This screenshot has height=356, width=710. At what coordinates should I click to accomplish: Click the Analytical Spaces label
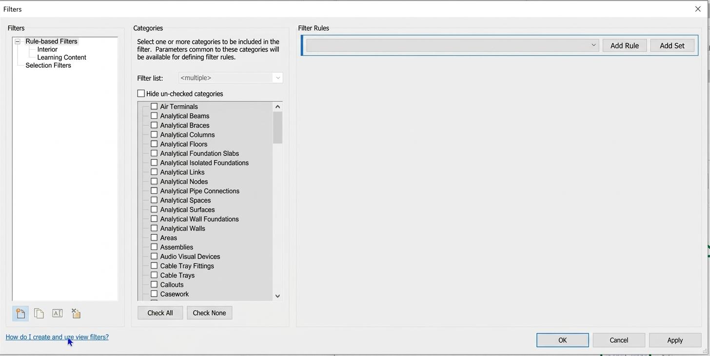(185, 200)
